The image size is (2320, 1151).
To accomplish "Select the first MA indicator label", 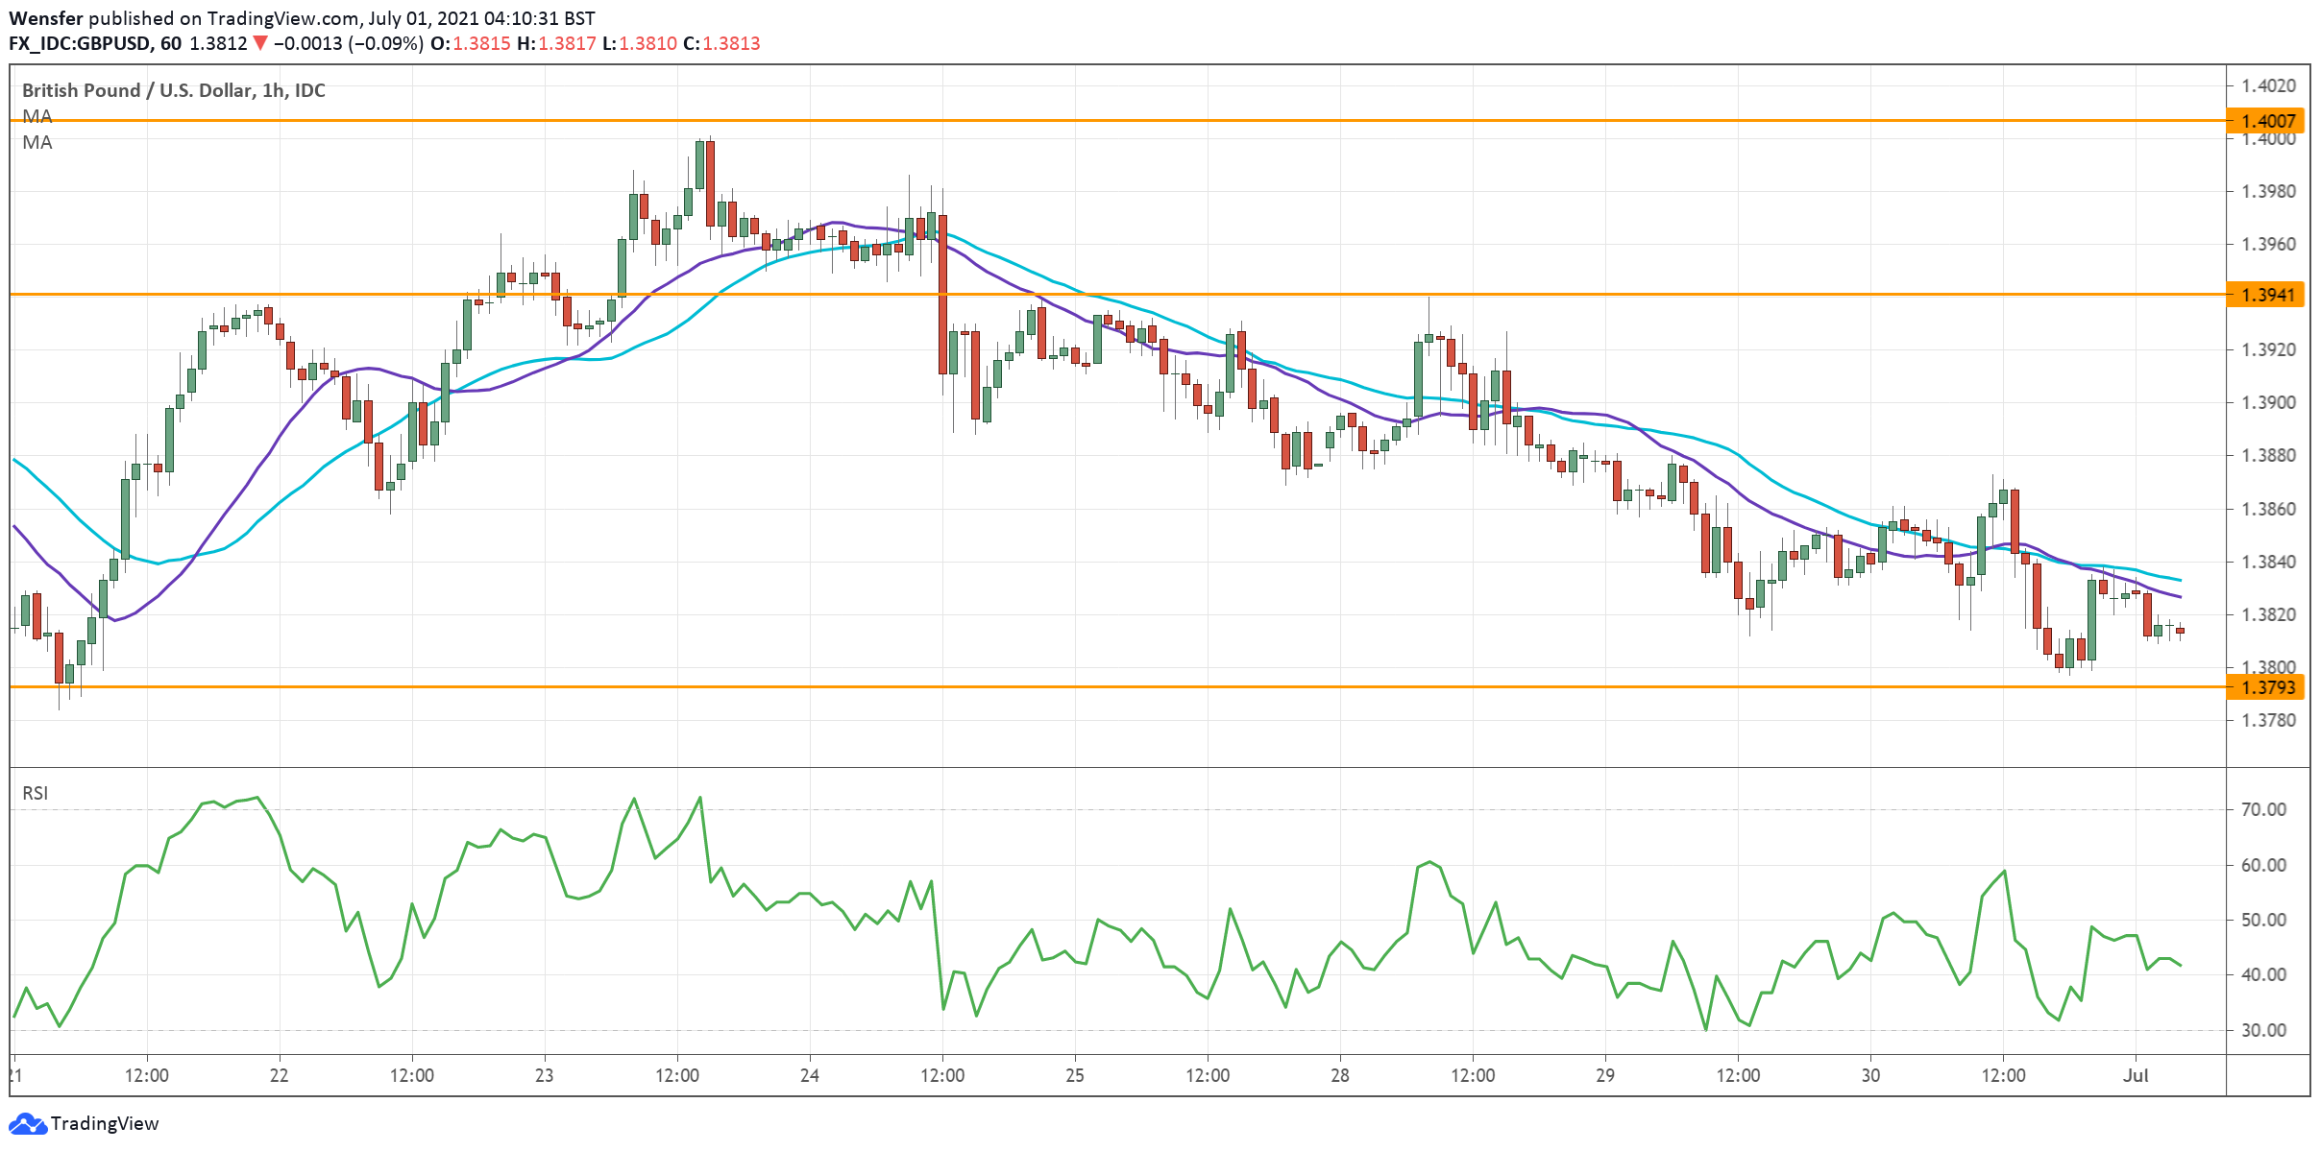I will point(36,116).
